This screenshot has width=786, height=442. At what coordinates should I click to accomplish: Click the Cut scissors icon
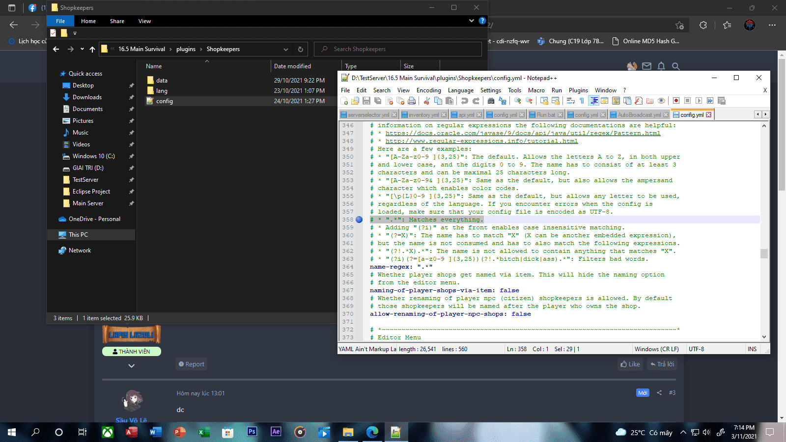426,101
